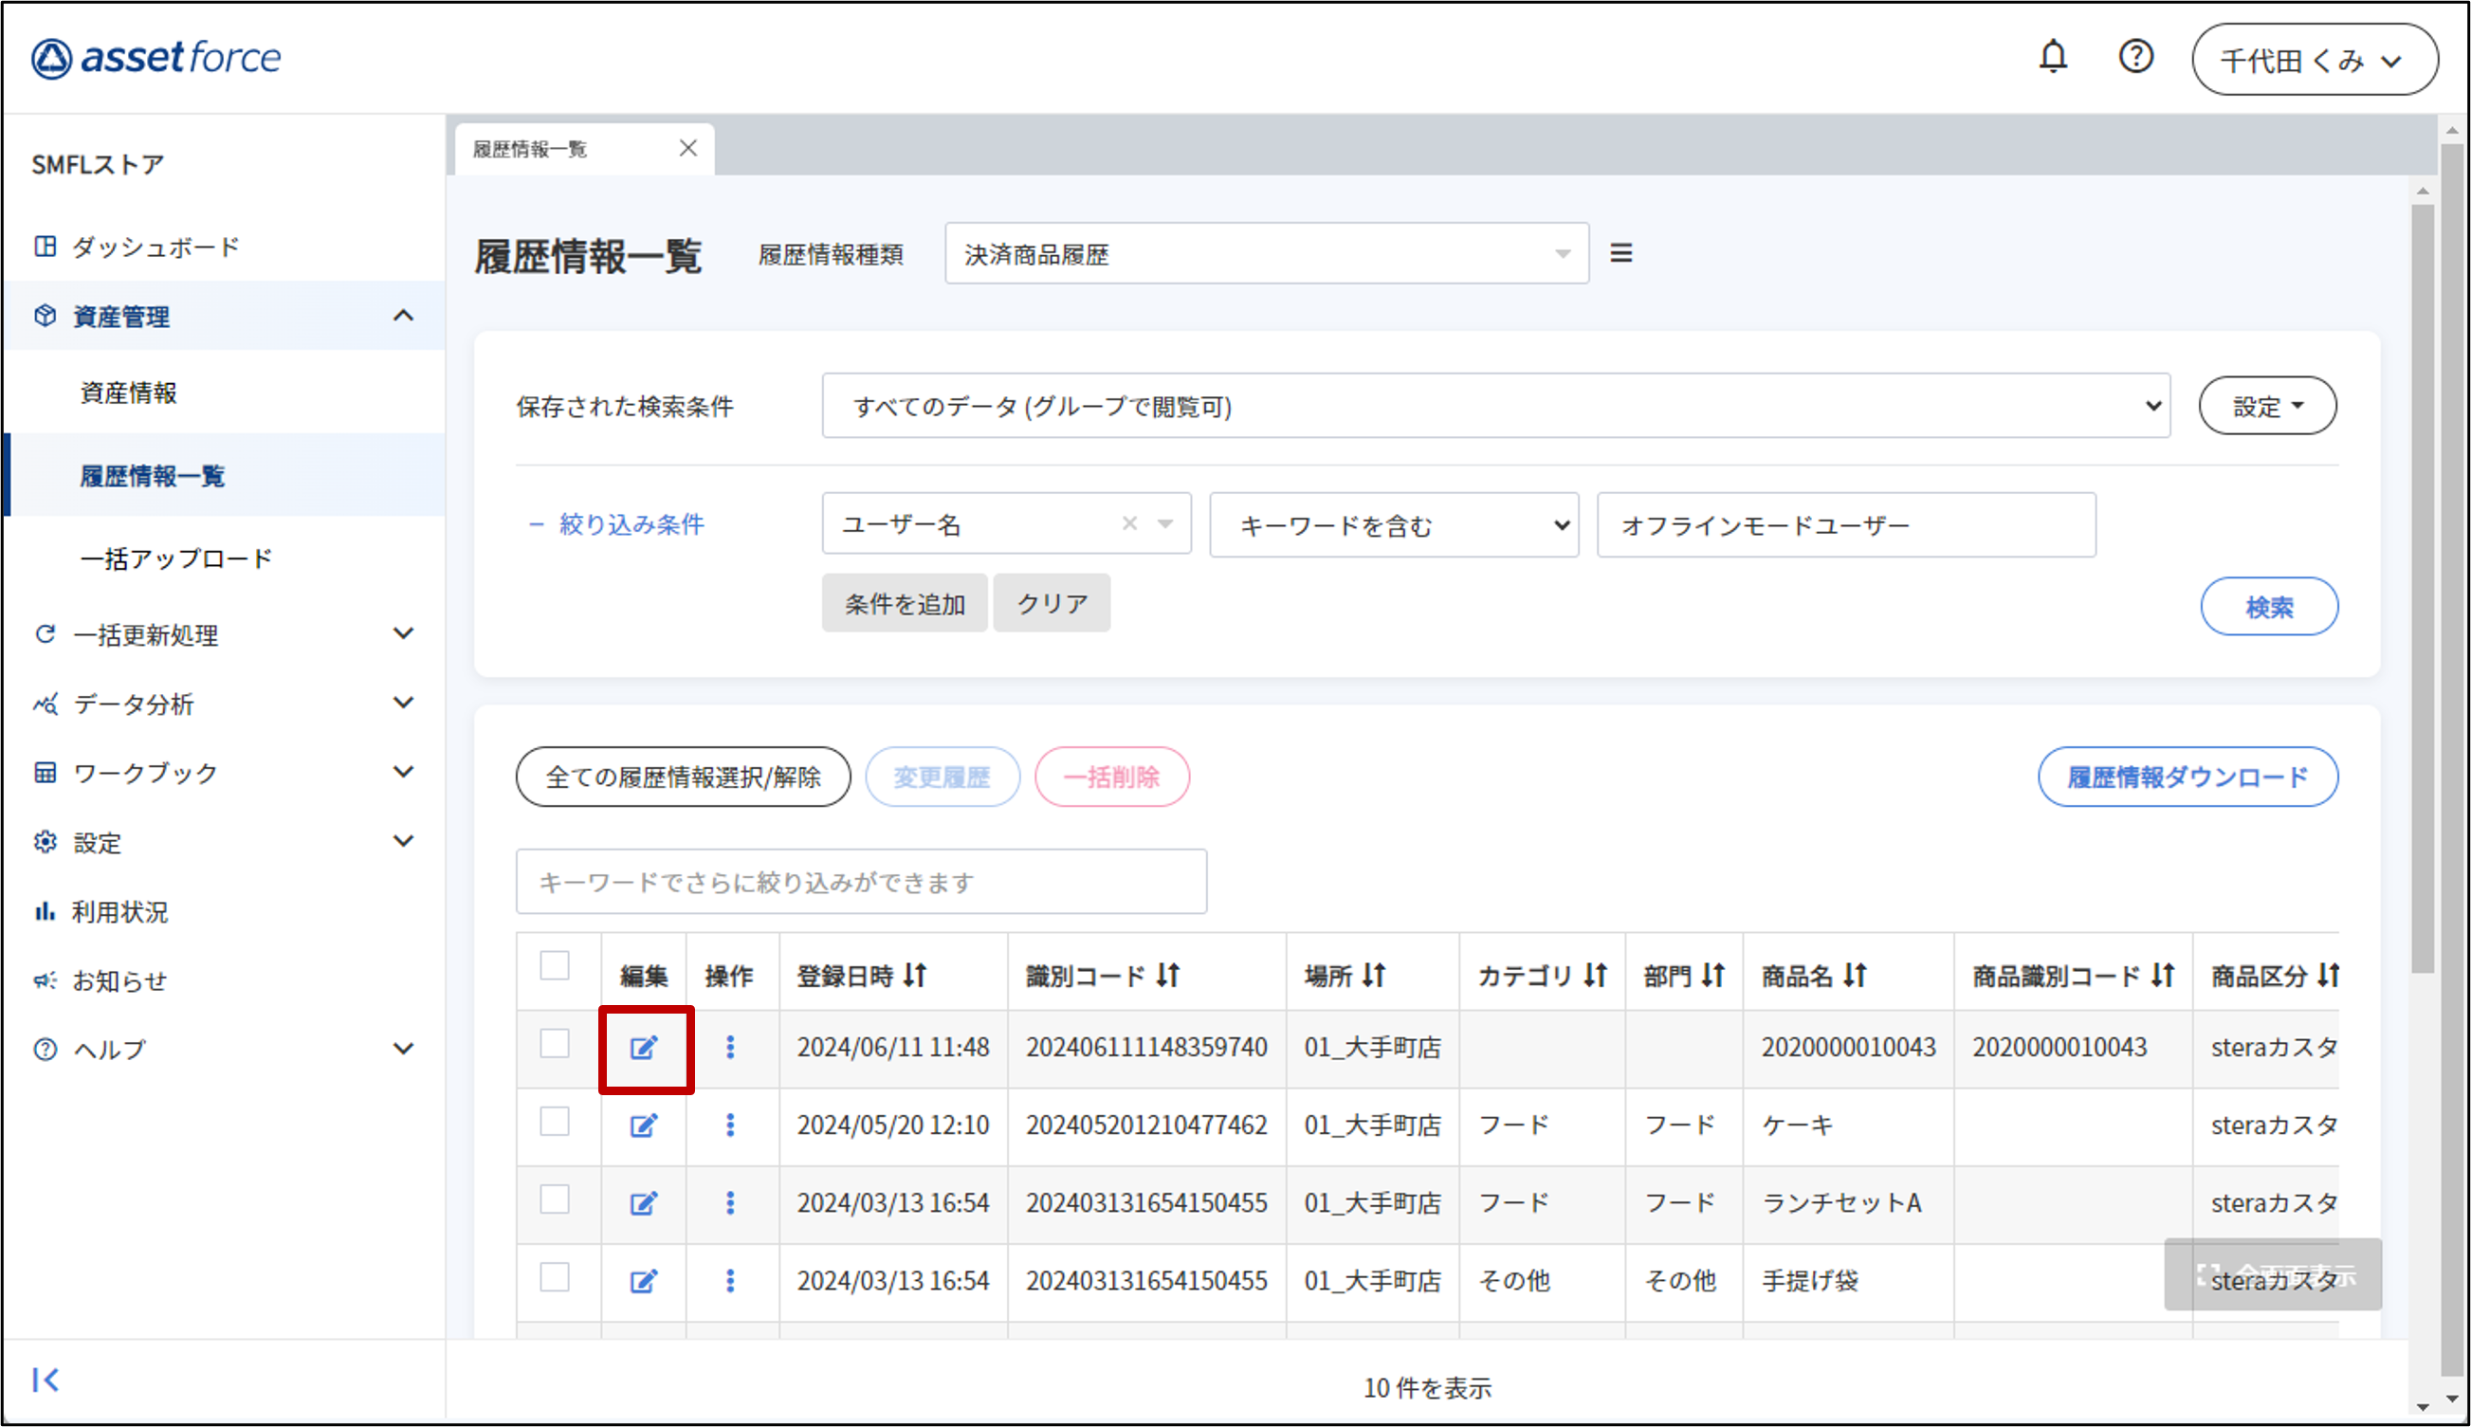Click the hamburger menu beside history type
The height and width of the screenshot is (1427, 2471).
1620,254
